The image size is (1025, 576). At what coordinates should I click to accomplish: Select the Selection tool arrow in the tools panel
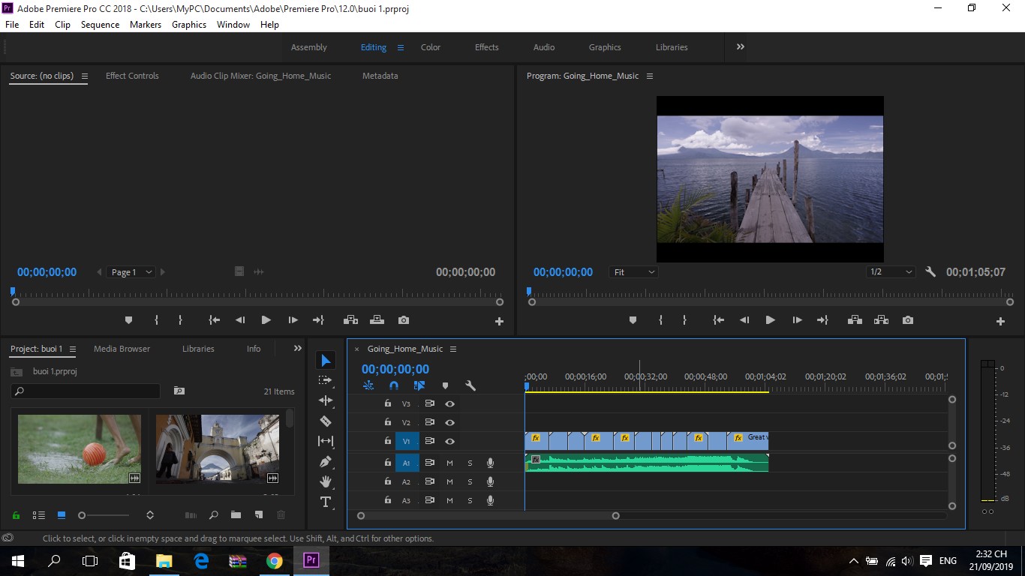(326, 361)
